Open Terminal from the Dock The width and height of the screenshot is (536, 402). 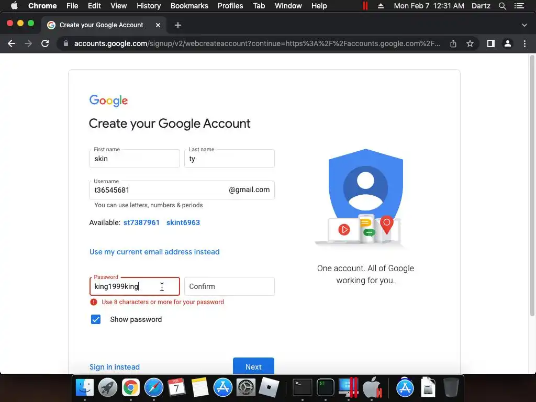[x=303, y=388]
